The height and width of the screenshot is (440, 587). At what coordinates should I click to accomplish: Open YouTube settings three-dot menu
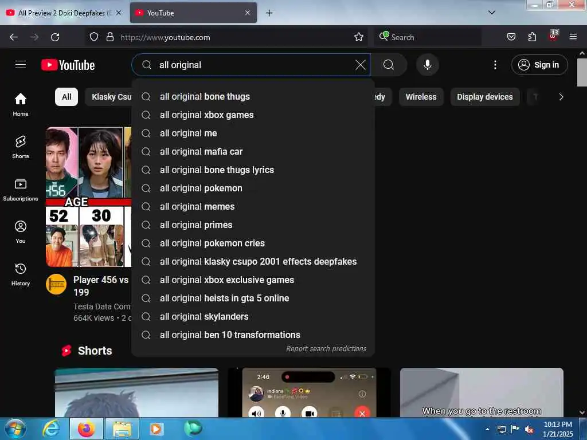(495, 65)
